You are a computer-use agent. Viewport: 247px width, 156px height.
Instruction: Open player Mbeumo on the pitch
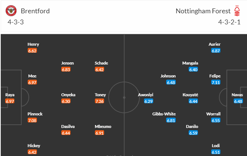click(x=103, y=126)
